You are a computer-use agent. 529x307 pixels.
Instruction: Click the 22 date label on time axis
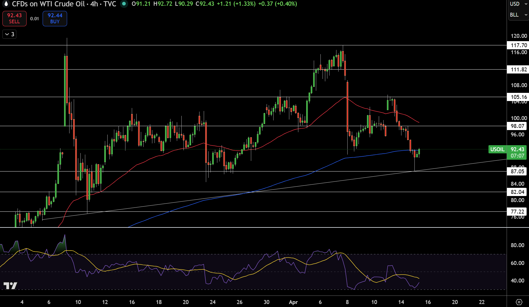(482, 302)
